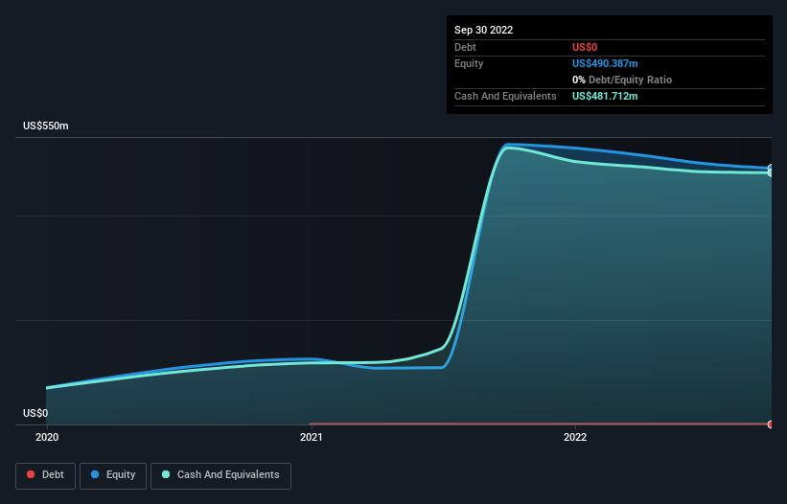
Task: Click the 0% Debt/Equity Ratio text
Action: (x=622, y=80)
